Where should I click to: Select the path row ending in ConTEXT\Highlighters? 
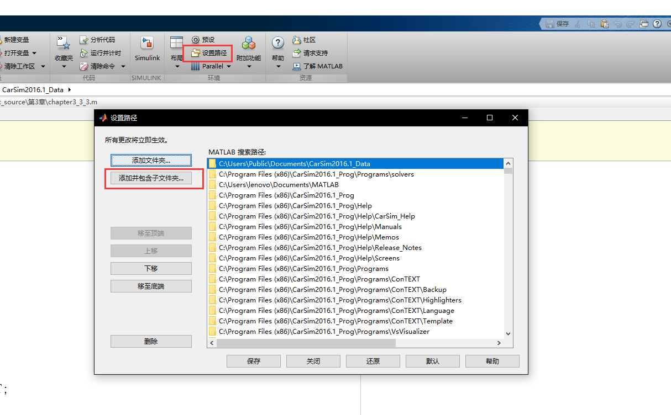coord(355,300)
